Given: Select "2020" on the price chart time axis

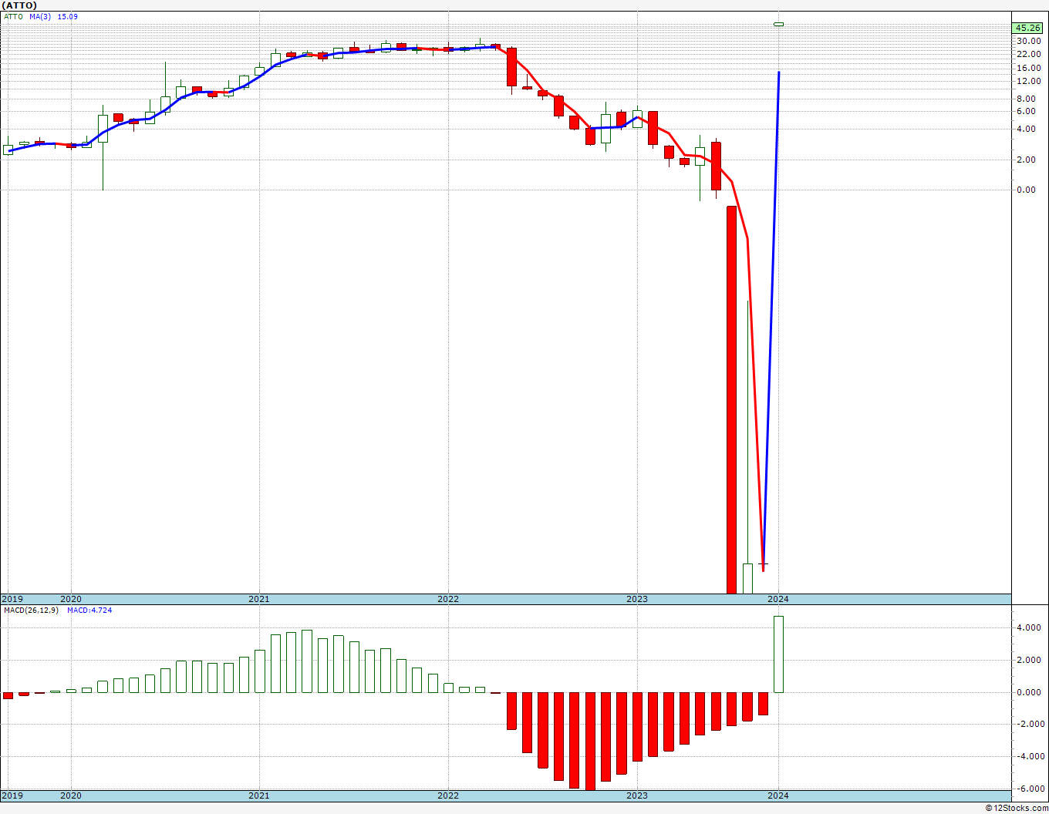Looking at the screenshot, I should 71,599.
